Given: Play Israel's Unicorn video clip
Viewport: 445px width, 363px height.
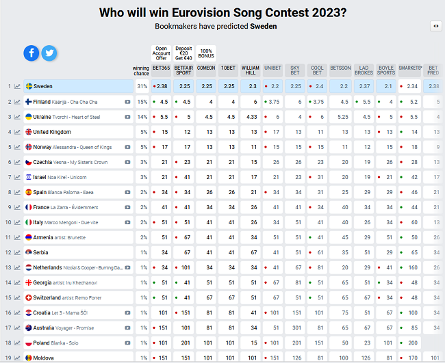Looking at the screenshot, I should pyautogui.click(x=127, y=177).
